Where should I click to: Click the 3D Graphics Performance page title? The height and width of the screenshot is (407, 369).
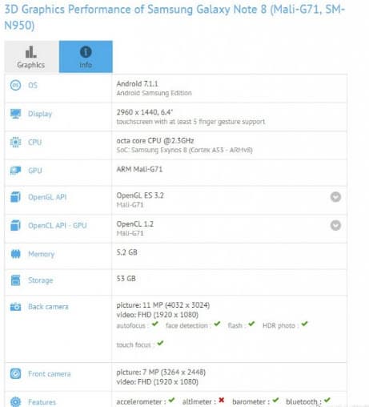tap(174, 18)
